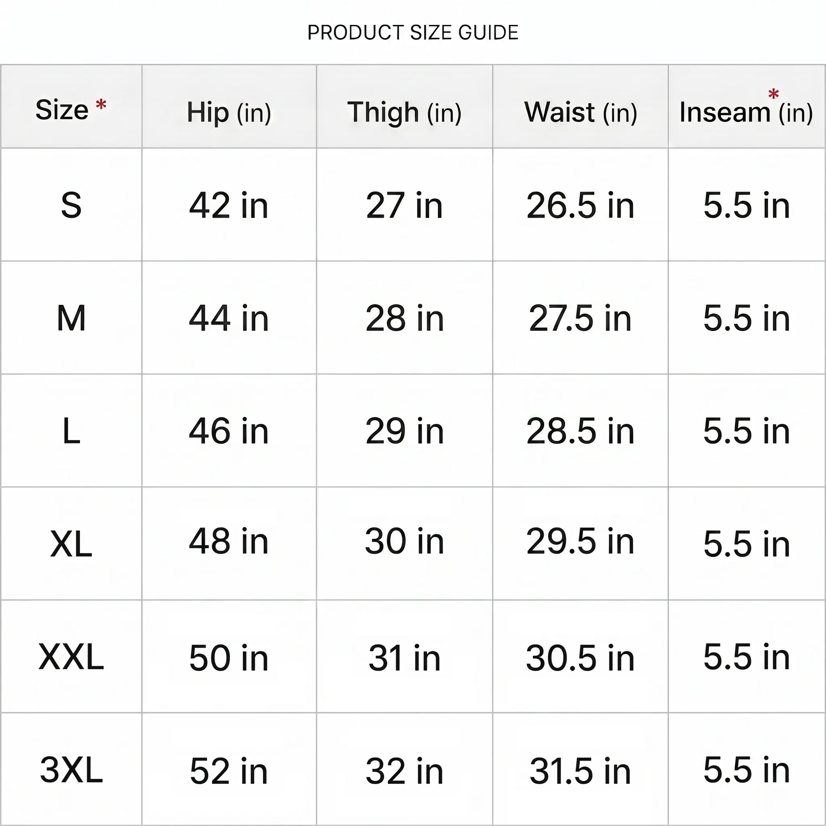Click the Thigh (in) column header

405,113
